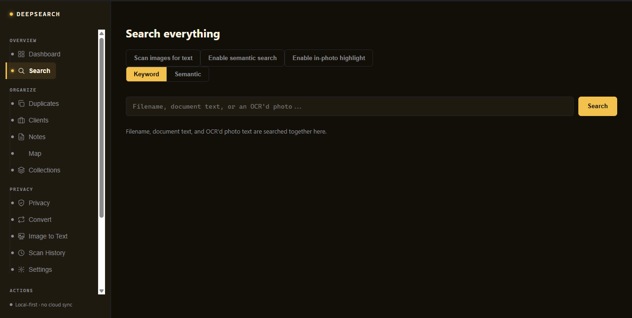Toggle Enable semantic search

click(242, 58)
